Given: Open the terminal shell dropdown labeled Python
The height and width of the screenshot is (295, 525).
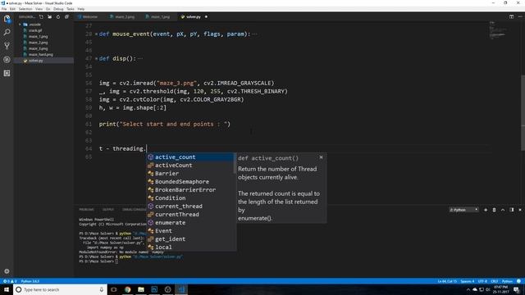Looking at the screenshot, I should click(x=463, y=210).
